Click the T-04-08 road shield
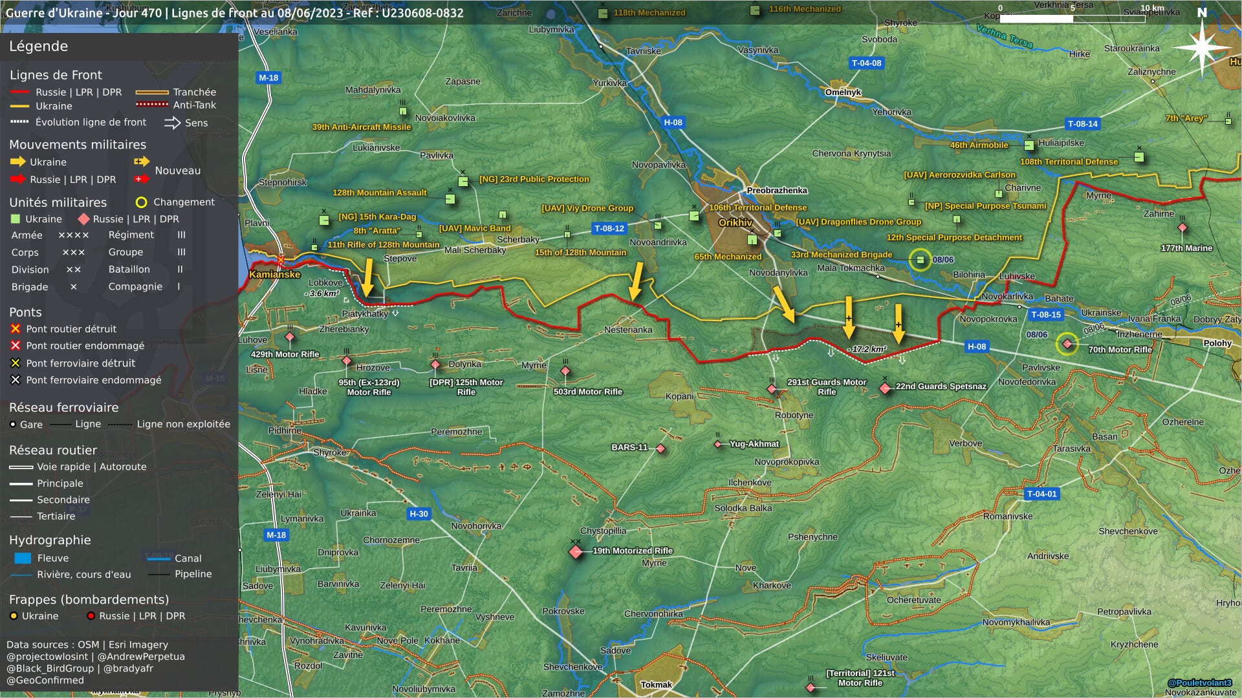The width and height of the screenshot is (1242, 698). pos(866,63)
